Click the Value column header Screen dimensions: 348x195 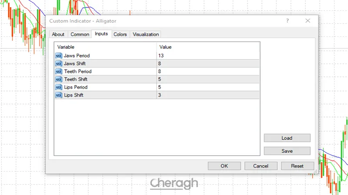[165, 47]
